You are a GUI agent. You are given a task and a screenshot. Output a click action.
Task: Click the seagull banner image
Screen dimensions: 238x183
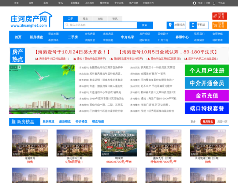(42, 89)
